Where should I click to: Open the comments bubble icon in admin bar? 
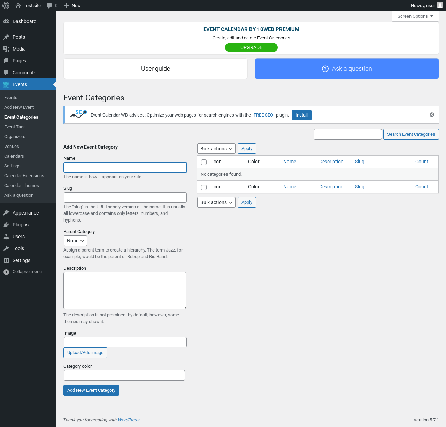pos(49,6)
